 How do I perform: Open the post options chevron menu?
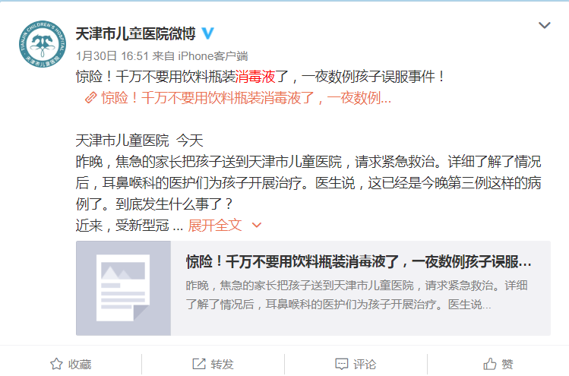tap(545, 25)
